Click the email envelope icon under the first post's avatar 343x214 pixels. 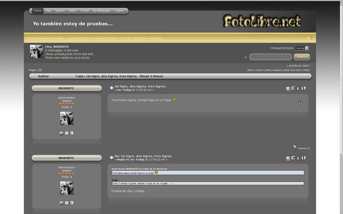(x=67, y=133)
